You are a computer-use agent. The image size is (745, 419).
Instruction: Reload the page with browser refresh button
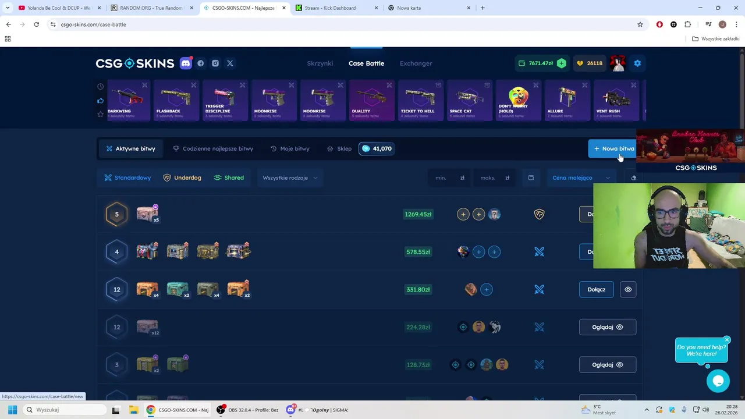(x=36, y=24)
